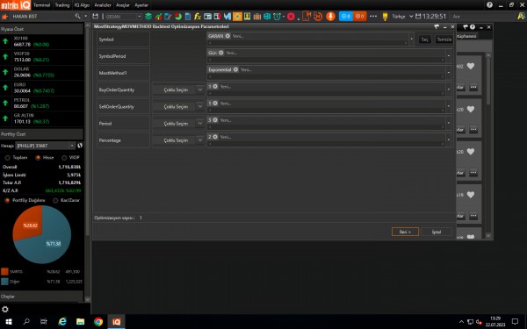Image resolution: width=527 pixels, height=329 pixels.
Task: Select the Toplam radio button
Action: click(7, 157)
